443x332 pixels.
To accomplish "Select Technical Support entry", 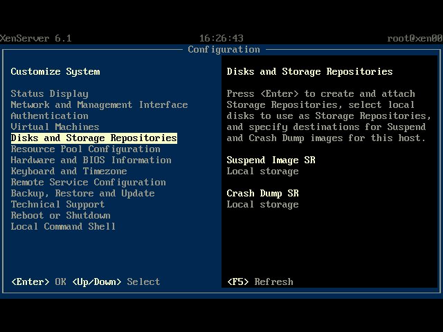I will coord(57,205).
